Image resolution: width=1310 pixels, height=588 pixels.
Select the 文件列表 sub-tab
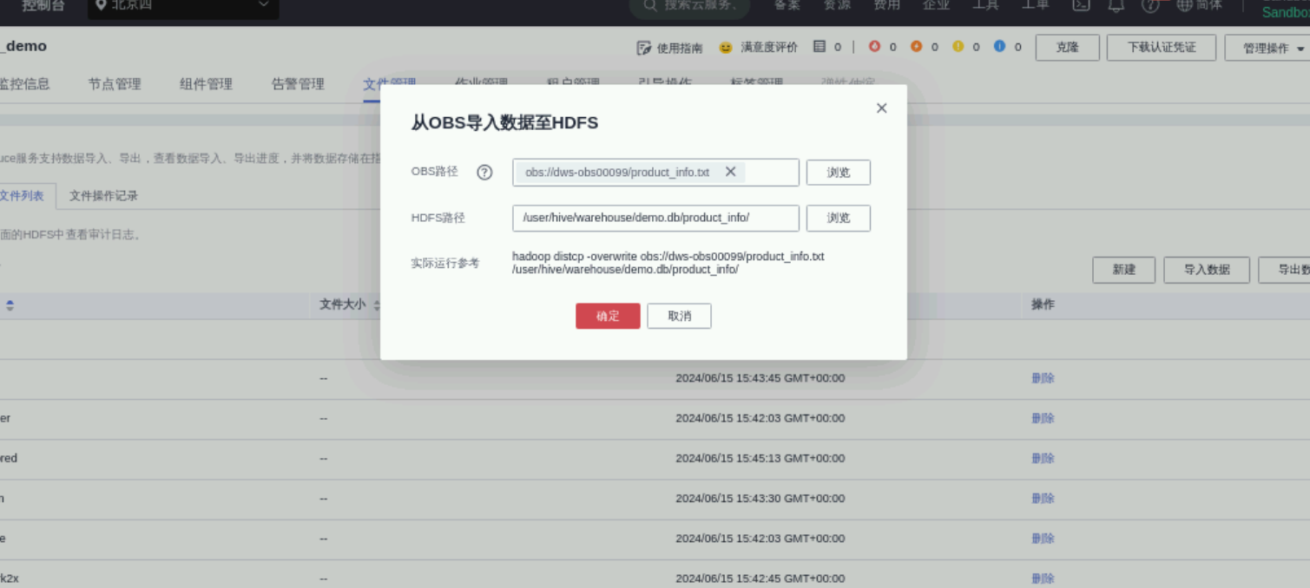[23, 196]
